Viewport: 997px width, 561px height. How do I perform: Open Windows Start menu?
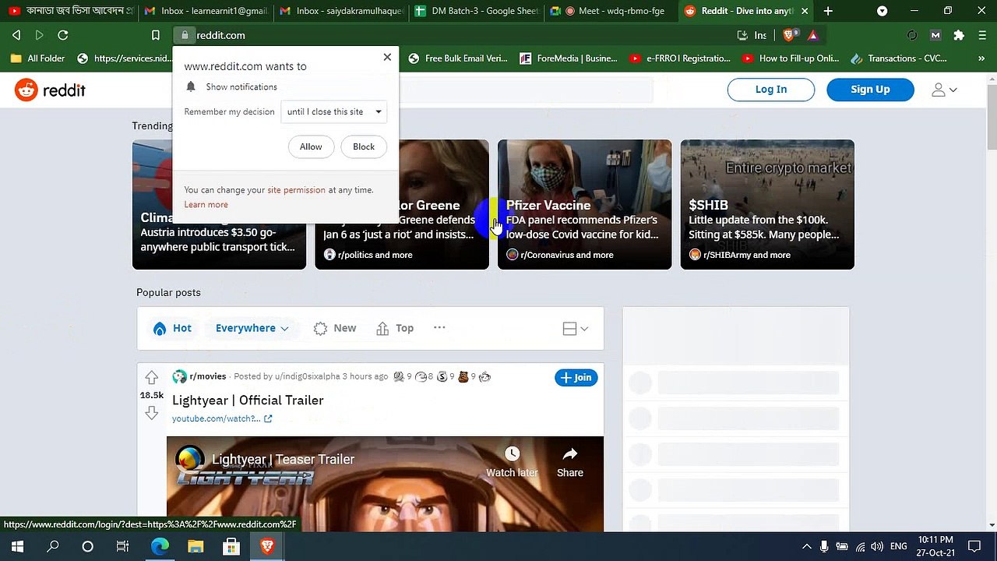coord(17,547)
